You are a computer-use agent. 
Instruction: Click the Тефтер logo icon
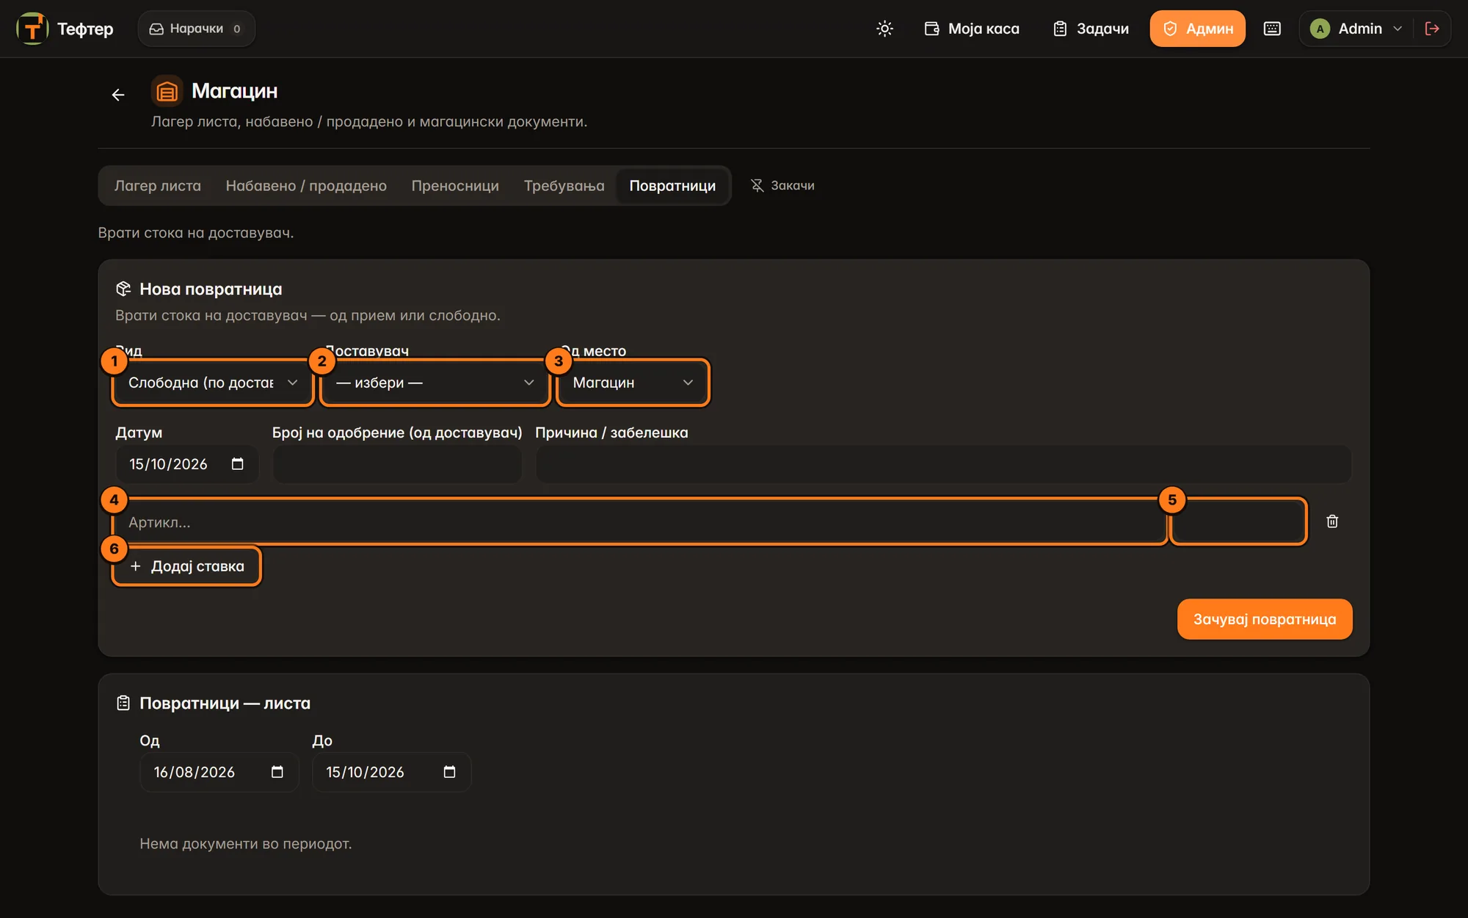click(32, 29)
